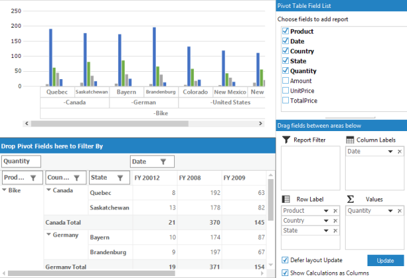Uncheck the Quantity field checkbox
Image resolution: width=407 pixels, height=278 pixels.
tap(286, 70)
